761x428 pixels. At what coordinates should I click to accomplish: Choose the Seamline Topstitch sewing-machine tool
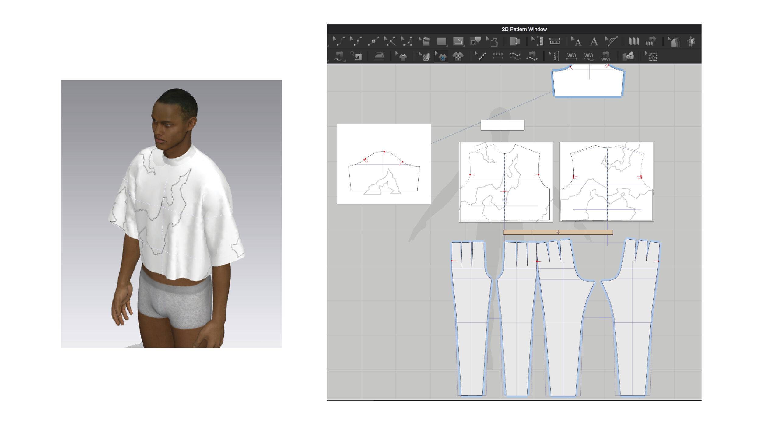(532, 56)
